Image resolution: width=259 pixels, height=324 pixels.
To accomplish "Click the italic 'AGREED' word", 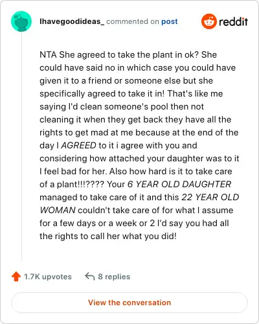I will (78, 145).
